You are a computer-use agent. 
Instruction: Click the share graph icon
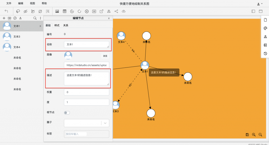[116, 11]
